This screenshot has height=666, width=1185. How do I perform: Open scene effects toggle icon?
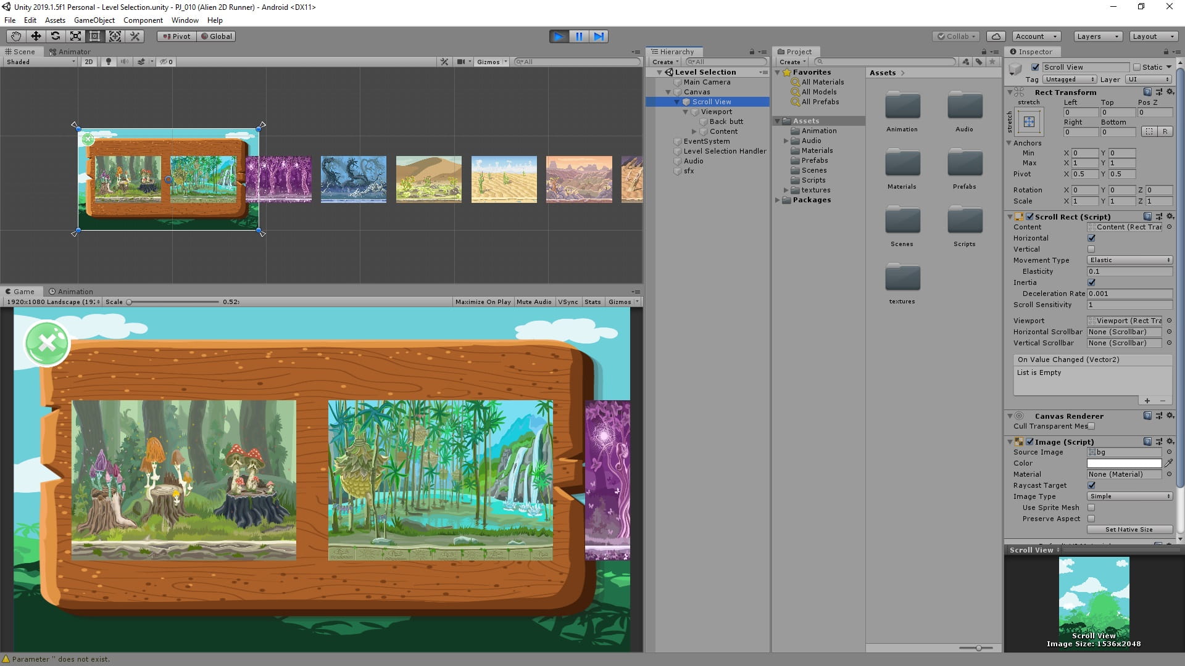(142, 62)
